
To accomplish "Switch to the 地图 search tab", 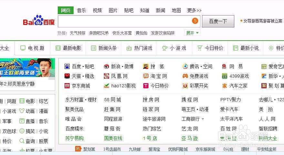I will coord(177,10).
